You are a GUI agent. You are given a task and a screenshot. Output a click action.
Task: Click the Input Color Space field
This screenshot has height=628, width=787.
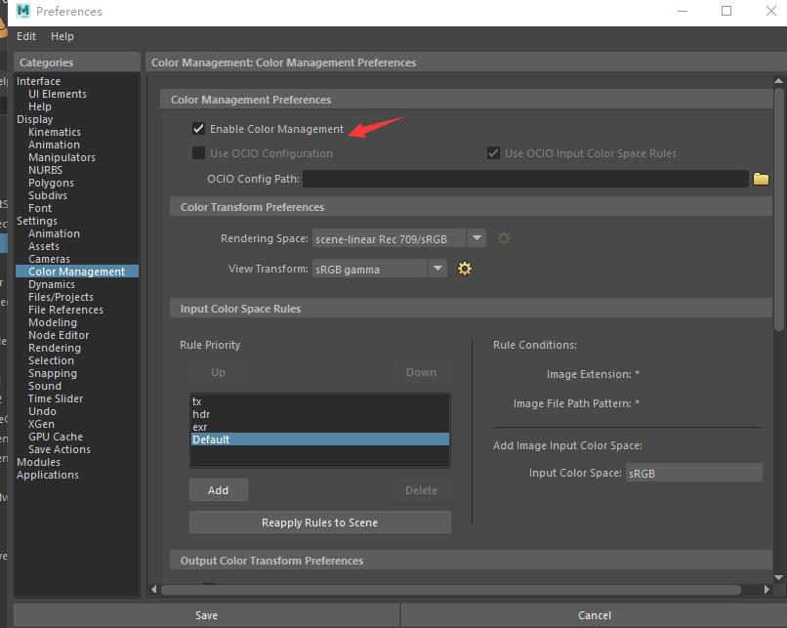[x=693, y=473]
